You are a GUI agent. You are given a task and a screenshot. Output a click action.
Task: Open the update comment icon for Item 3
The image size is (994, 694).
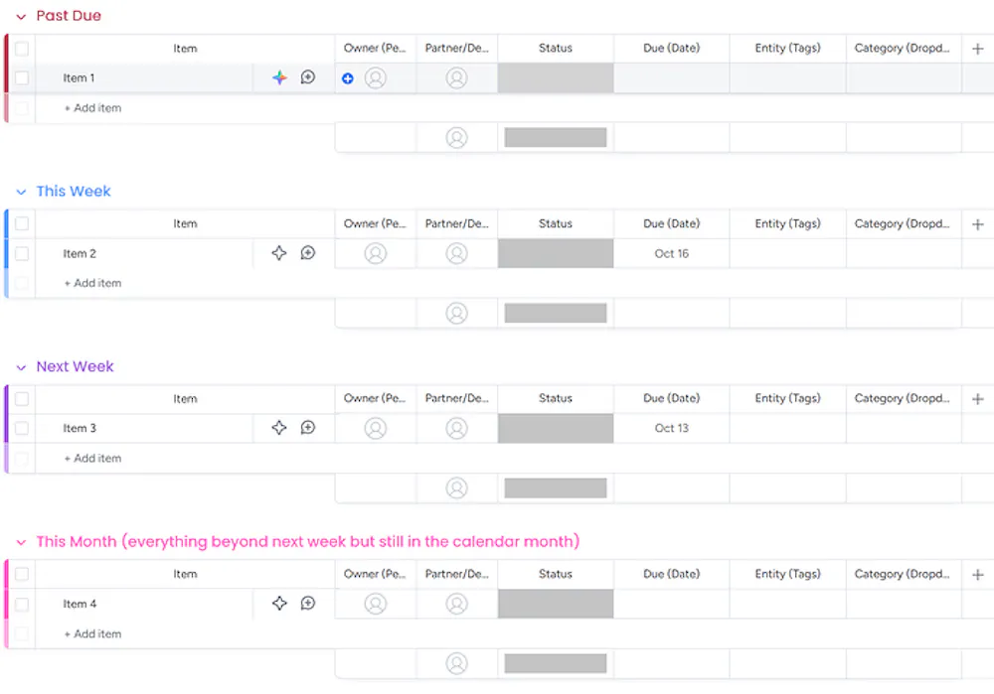(308, 428)
